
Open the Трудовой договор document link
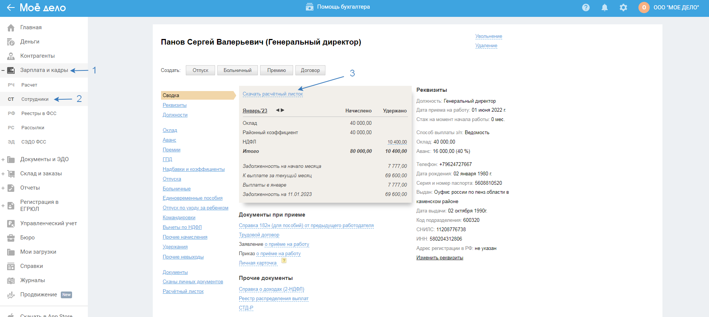(x=259, y=235)
